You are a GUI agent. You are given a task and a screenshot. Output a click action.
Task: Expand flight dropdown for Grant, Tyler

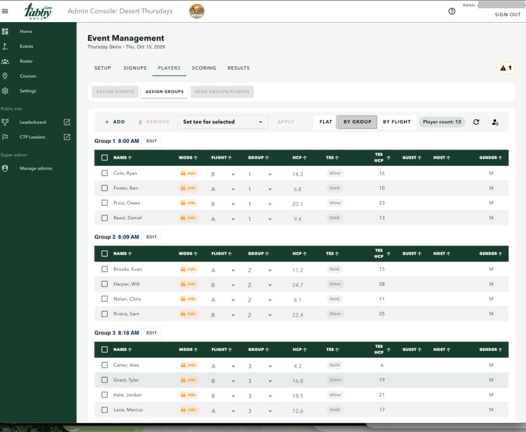point(223,381)
